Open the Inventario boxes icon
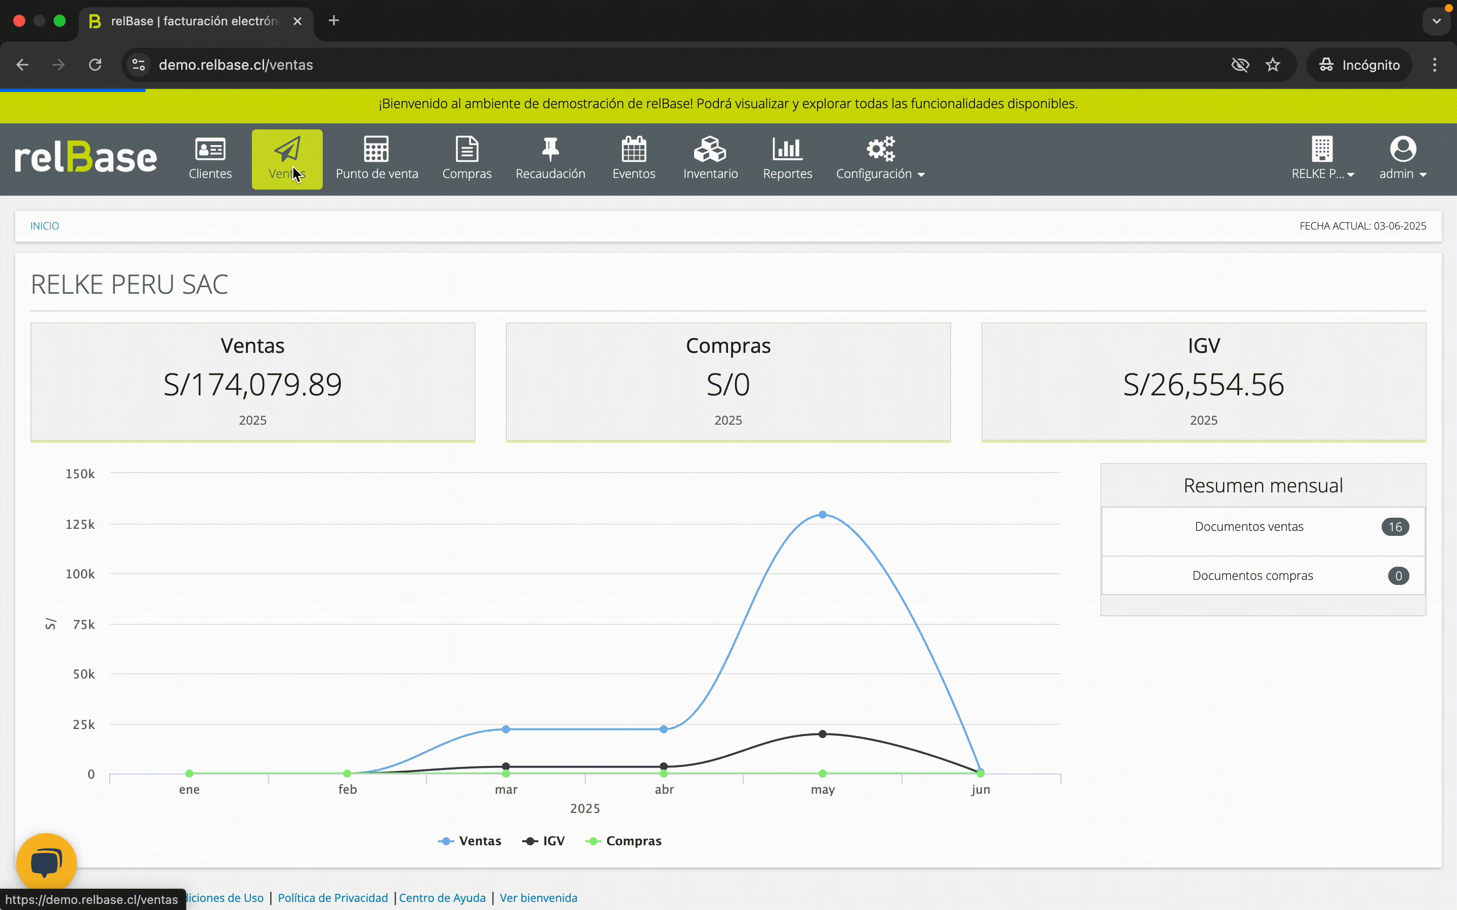 (x=710, y=149)
